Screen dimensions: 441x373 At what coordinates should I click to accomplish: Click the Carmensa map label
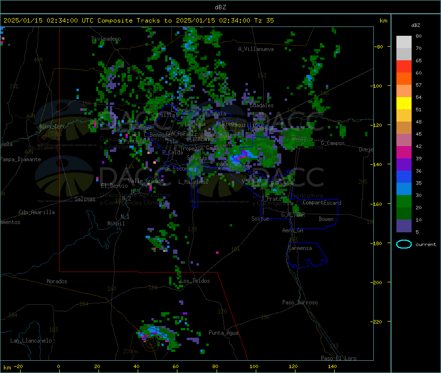click(x=300, y=248)
